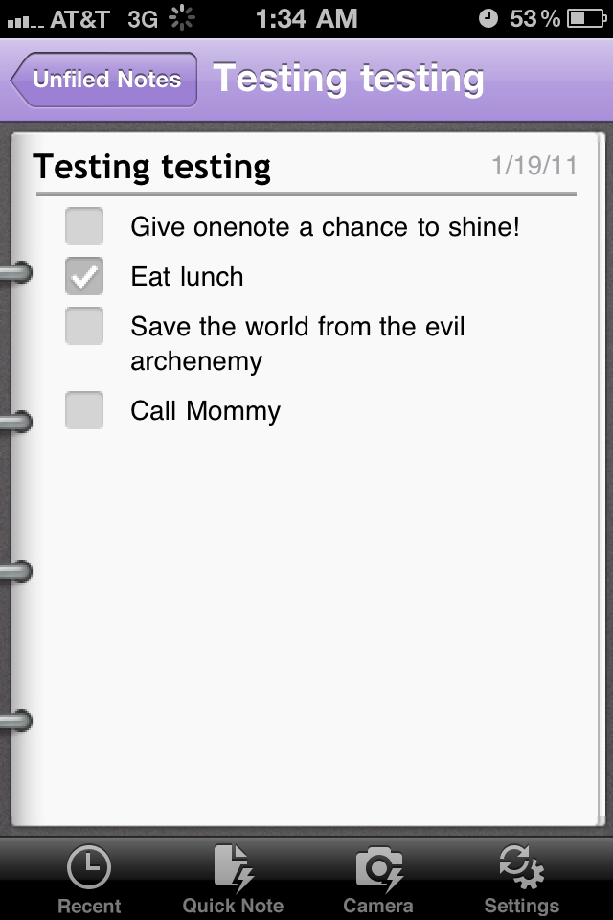Check the Give onenote a chance checkbox
Screen dimensions: 613x920
pos(84,227)
